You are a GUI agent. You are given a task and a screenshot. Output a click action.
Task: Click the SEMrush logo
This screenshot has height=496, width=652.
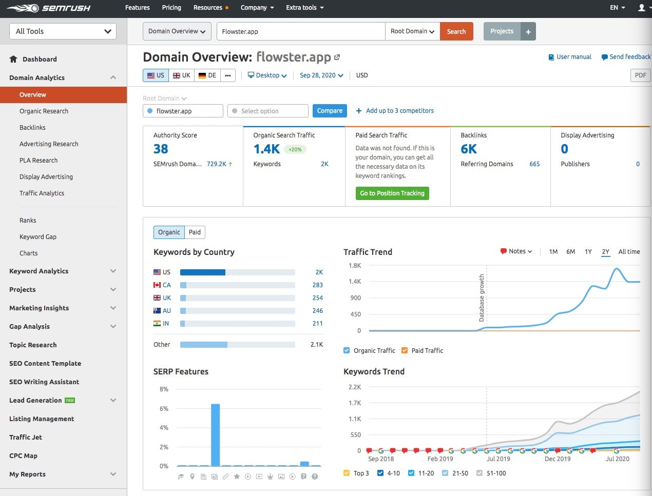click(49, 8)
